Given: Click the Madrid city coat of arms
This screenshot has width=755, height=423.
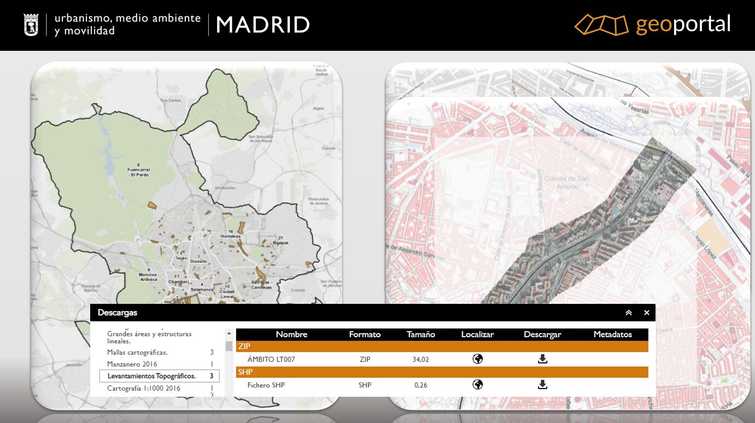Looking at the screenshot, I should [31, 25].
